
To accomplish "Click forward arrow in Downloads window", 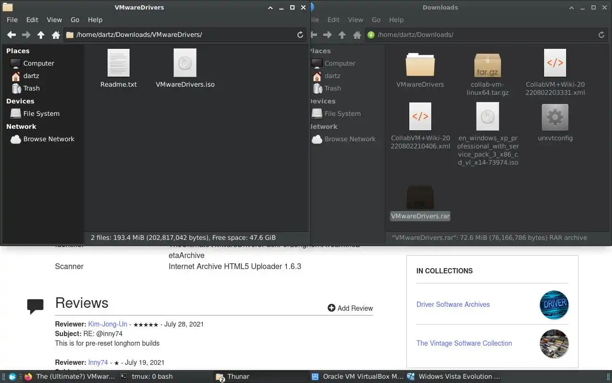I will pyautogui.click(x=328, y=35).
